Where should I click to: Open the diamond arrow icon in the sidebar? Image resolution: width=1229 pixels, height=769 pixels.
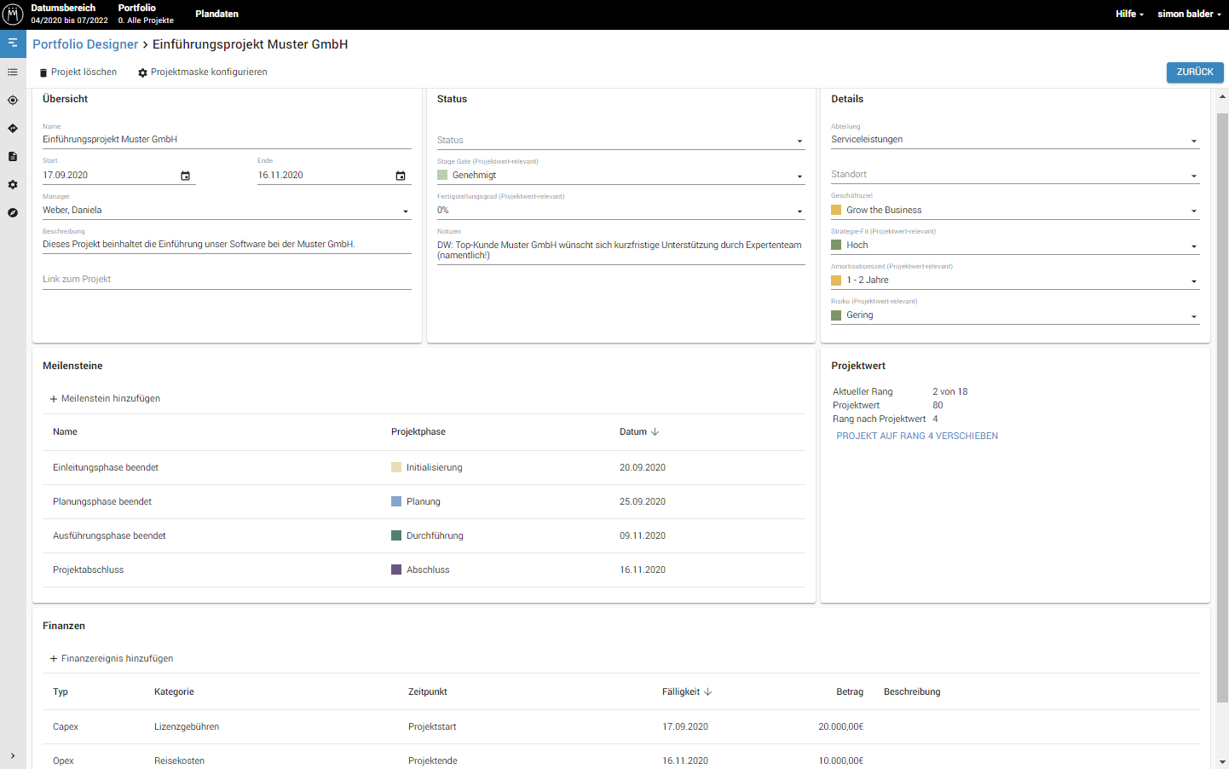click(x=13, y=129)
